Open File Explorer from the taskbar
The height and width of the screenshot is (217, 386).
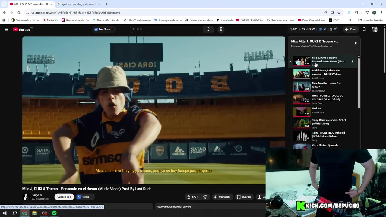coord(34,213)
